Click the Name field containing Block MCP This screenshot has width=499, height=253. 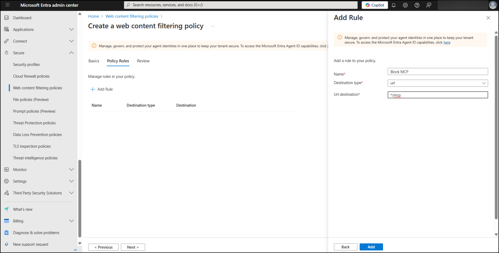coord(438,71)
